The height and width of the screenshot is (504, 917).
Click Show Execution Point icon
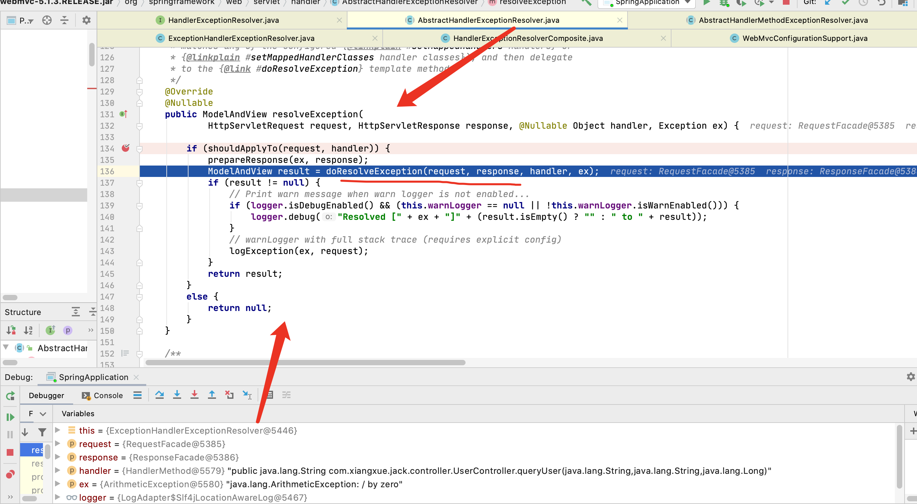point(138,395)
